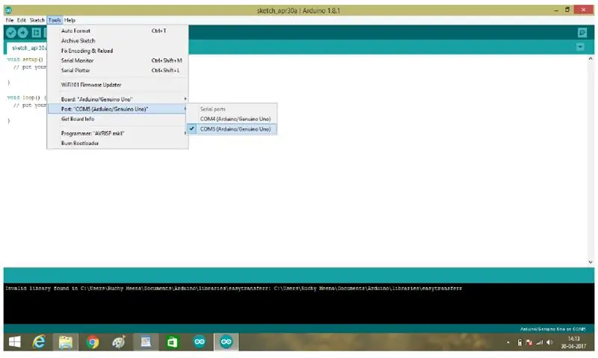Viewport: 598px width, 358px height.
Task: Click the Verify checkmark toolbar icon
Action: point(11,33)
